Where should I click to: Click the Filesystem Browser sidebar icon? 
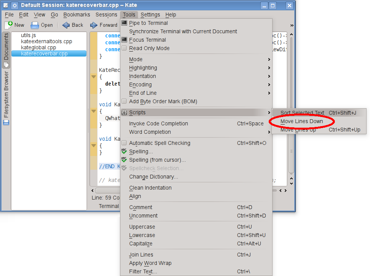click(x=6, y=122)
